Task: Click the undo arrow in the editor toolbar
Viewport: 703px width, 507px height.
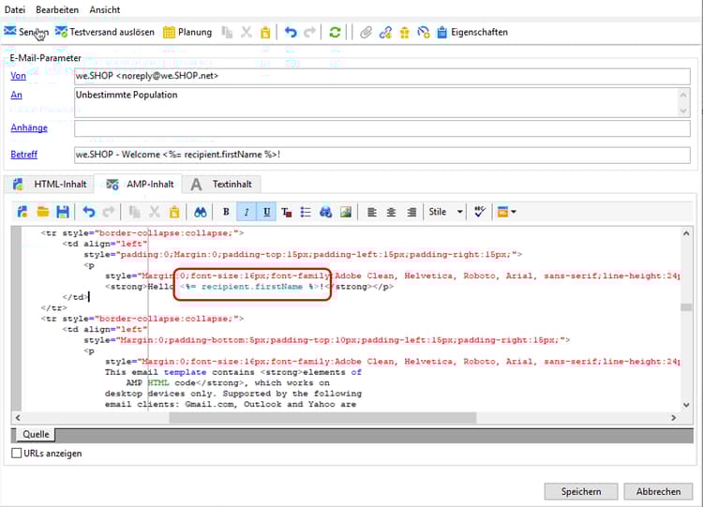Action: coord(89,212)
